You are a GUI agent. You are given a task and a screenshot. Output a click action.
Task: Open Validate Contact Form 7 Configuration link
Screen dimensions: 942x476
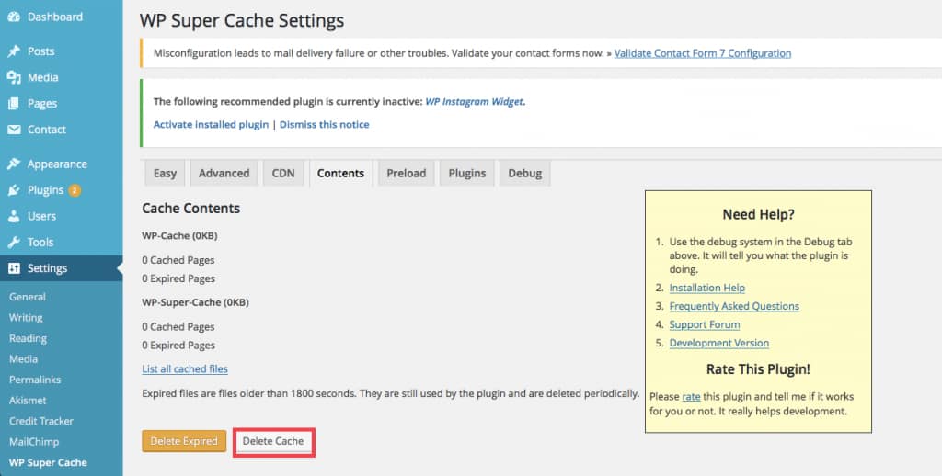point(702,53)
